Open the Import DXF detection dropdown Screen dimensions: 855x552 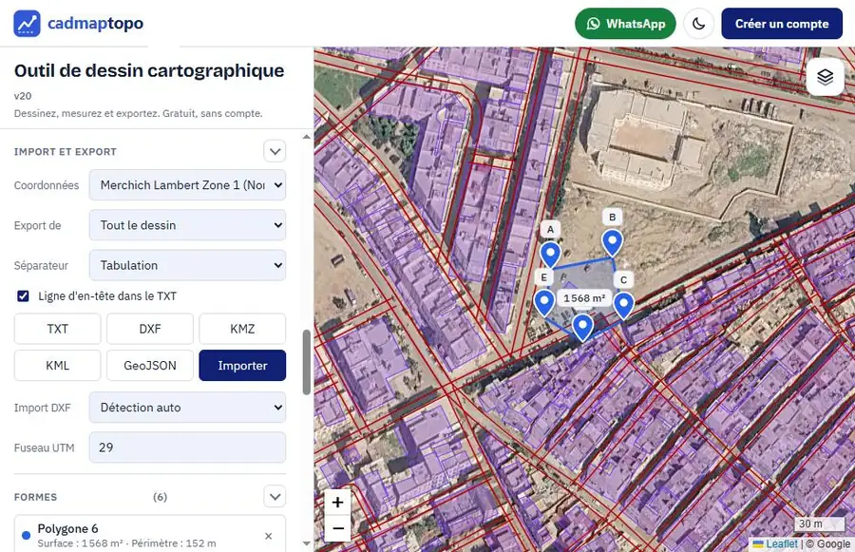(x=187, y=408)
